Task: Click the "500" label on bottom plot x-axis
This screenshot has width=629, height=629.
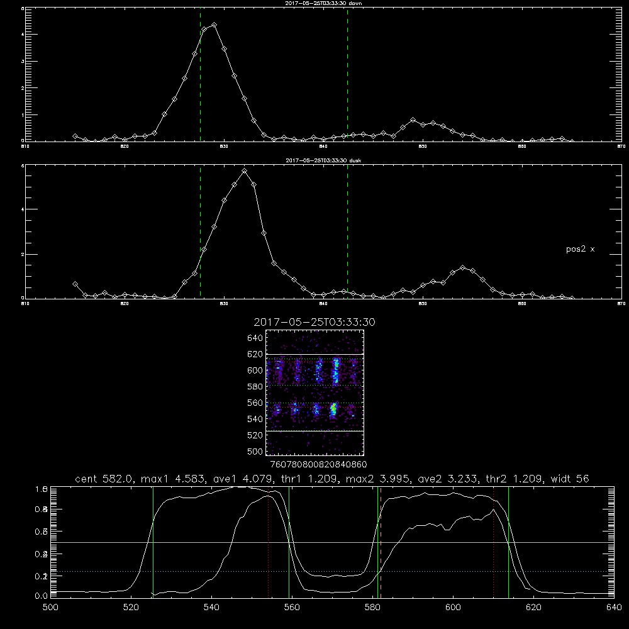Action: [50, 608]
